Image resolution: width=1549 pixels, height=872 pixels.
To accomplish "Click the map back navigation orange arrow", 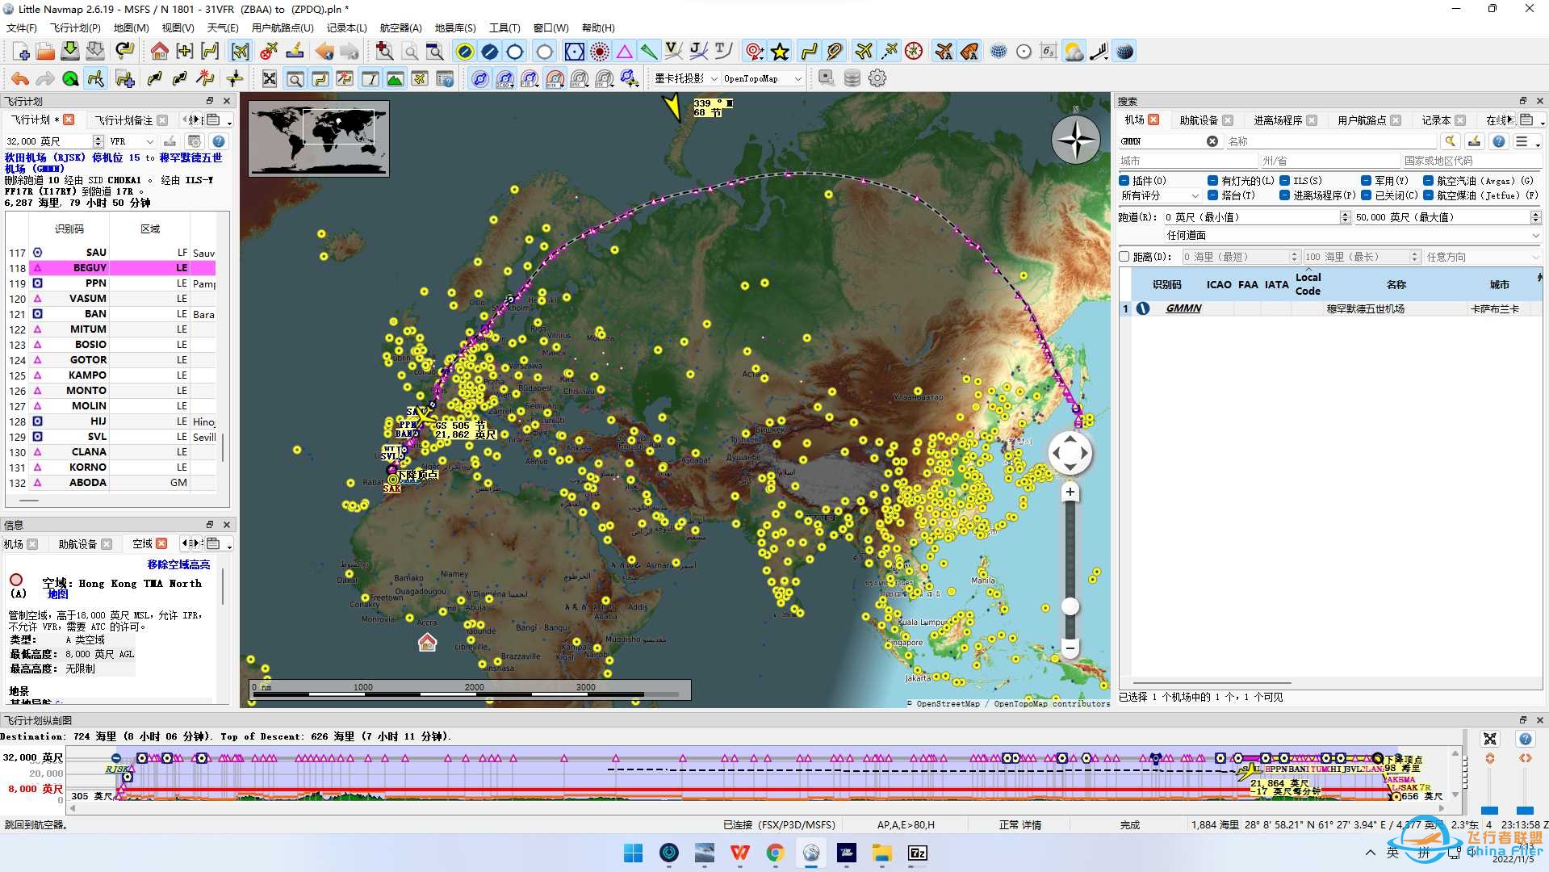I will [x=324, y=52].
